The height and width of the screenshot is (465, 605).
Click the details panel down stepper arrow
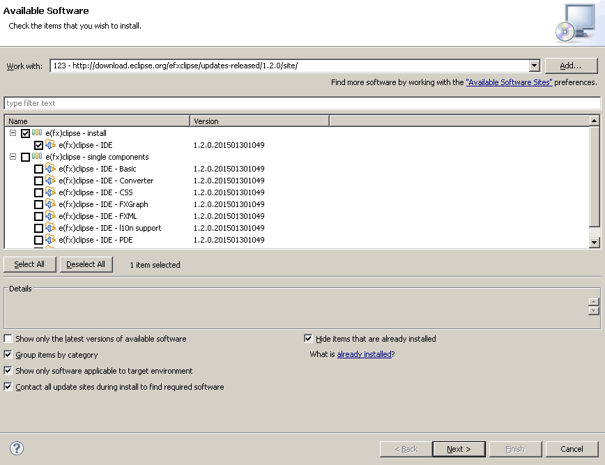tap(594, 311)
